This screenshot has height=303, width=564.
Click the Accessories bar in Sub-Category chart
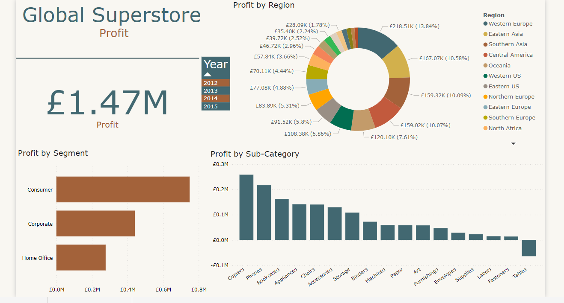pos(335,224)
